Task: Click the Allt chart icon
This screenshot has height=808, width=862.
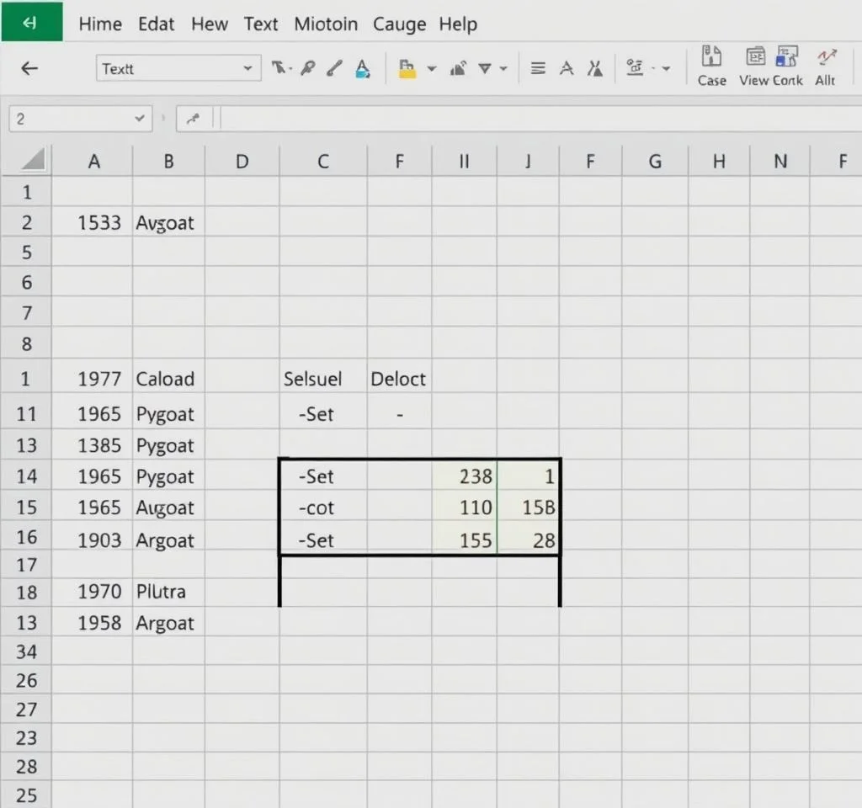Action: [825, 59]
